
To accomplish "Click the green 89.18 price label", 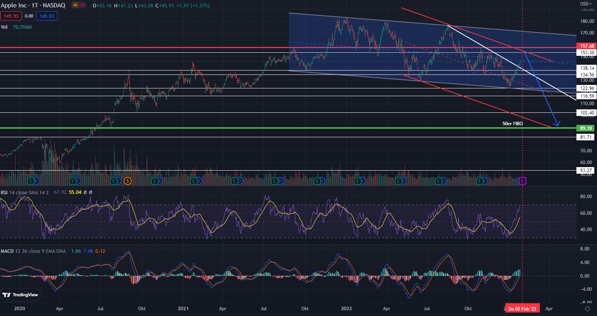I will coord(586,128).
